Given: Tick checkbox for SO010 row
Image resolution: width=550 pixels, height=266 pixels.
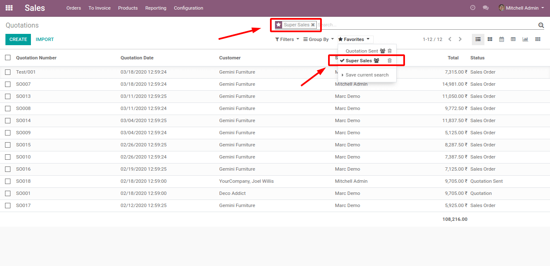Looking at the screenshot, I should (x=8, y=157).
